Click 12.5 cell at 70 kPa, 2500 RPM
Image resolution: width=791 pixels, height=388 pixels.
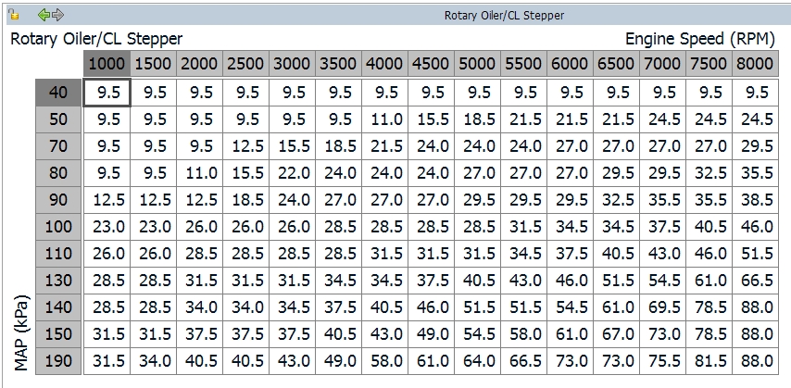246,146
